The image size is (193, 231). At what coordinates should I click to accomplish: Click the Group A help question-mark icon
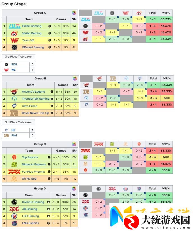[x=74, y=13]
